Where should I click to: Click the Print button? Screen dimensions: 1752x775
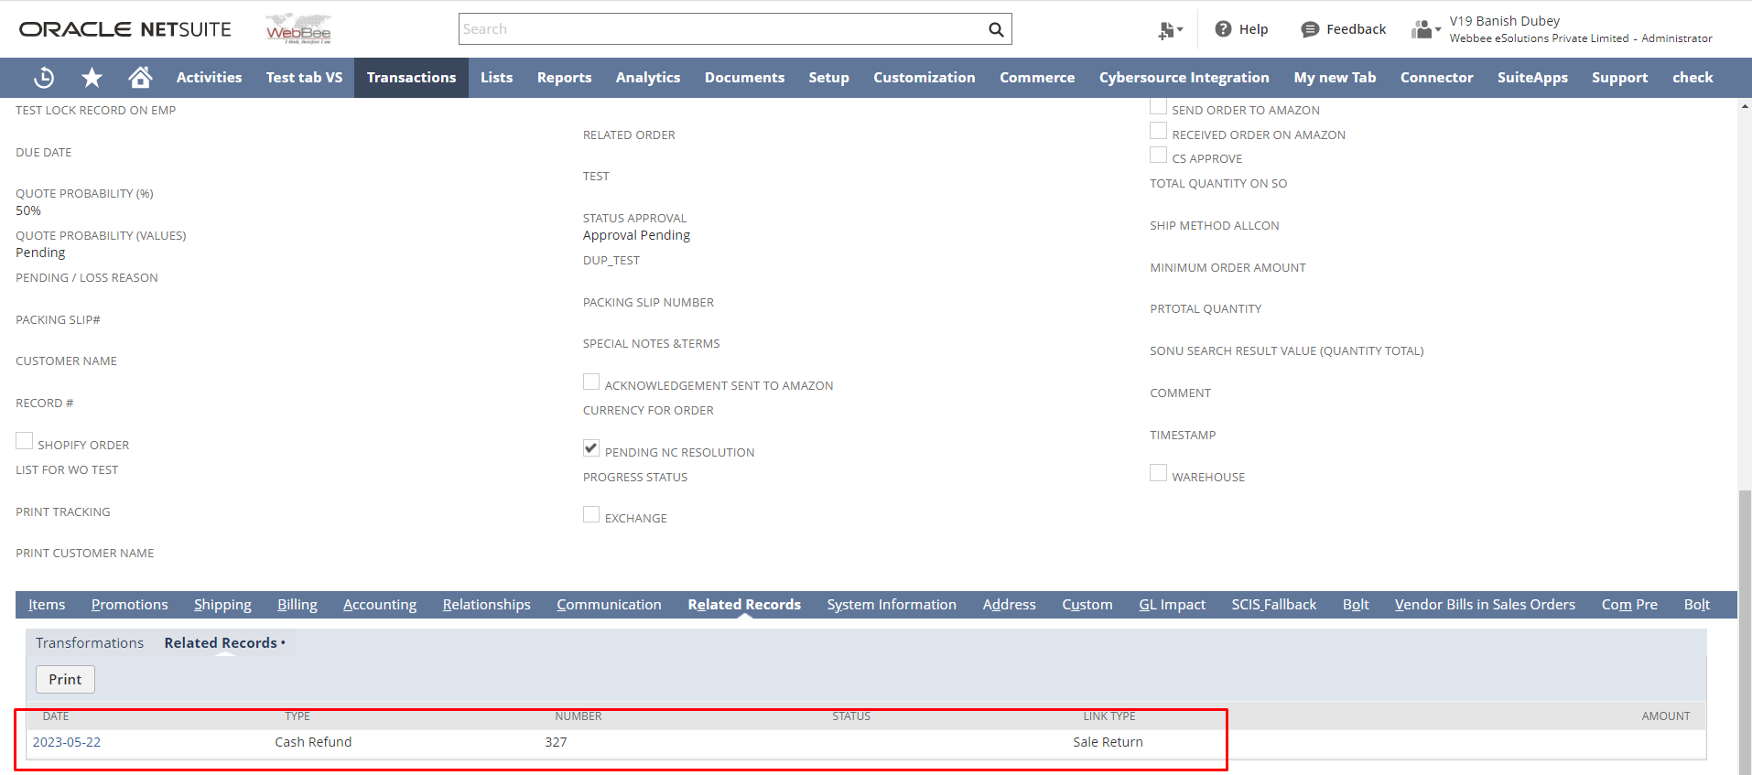pyautogui.click(x=65, y=679)
